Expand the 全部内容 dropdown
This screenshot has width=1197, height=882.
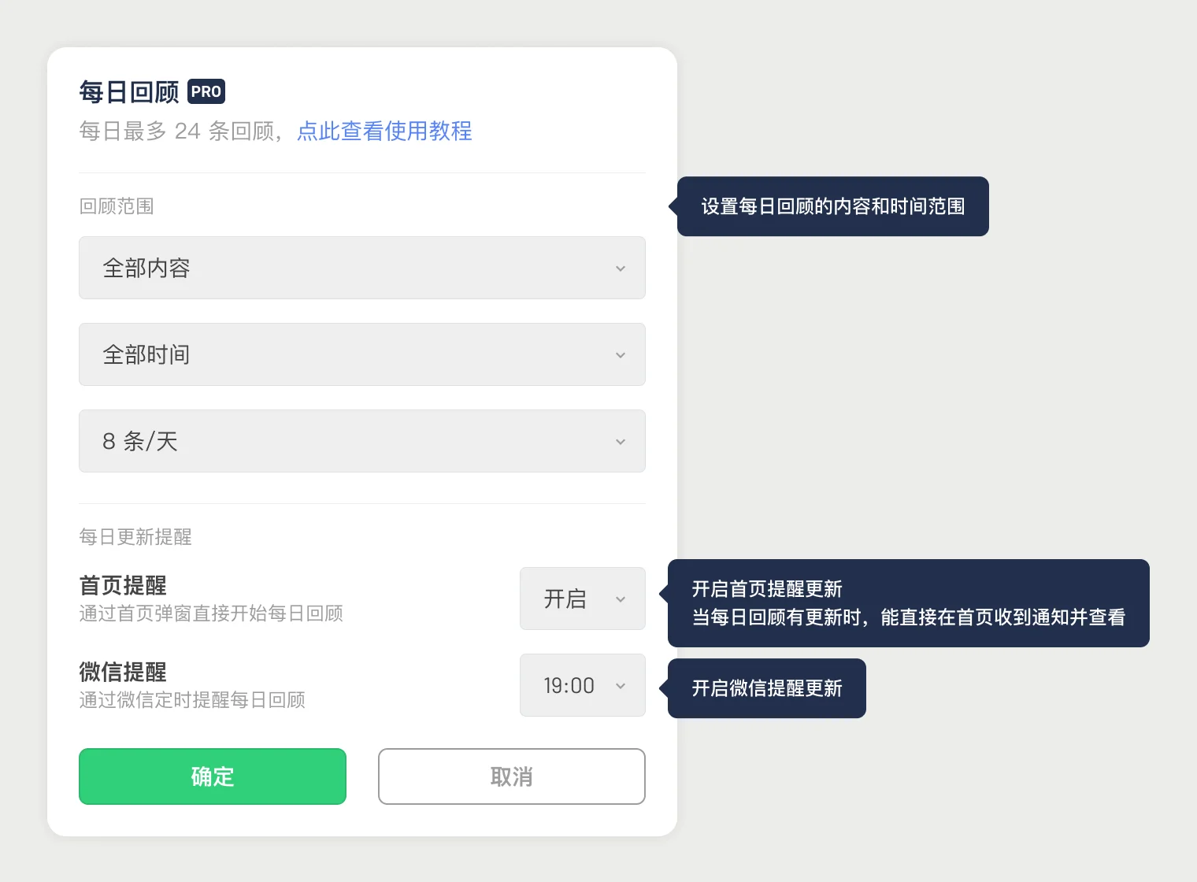(x=362, y=268)
